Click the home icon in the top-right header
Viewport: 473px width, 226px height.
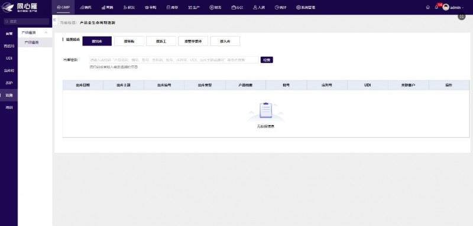[427, 8]
